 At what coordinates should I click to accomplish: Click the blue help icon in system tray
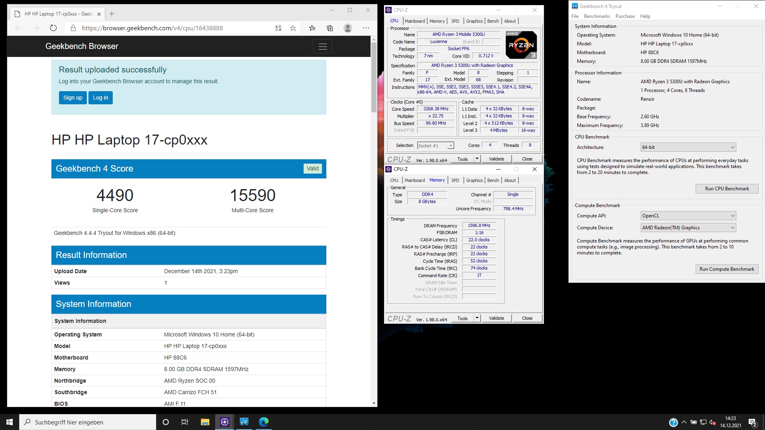(673, 422)
